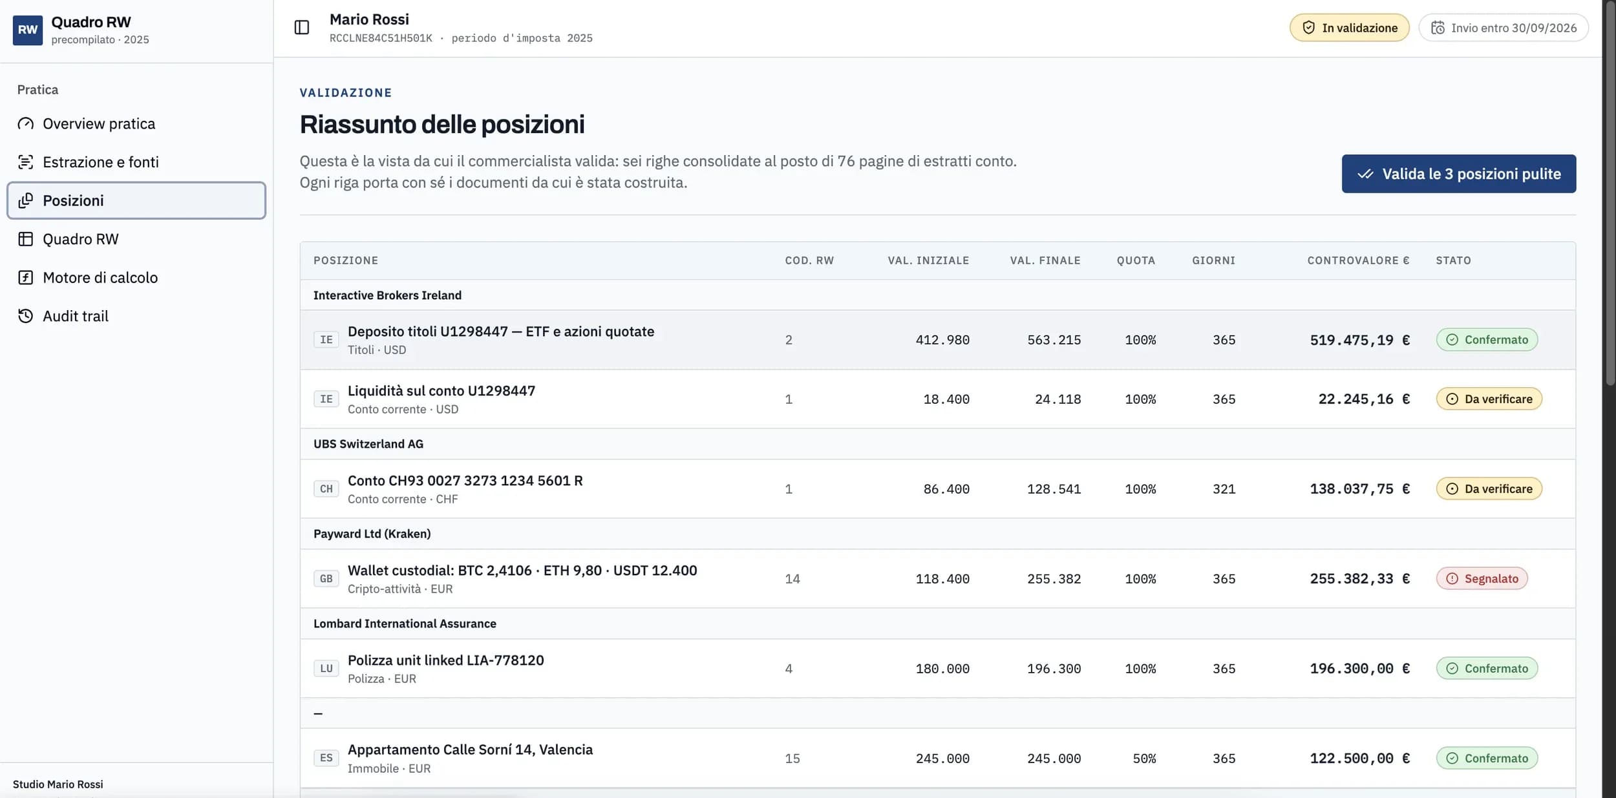Select the Wallet custodial BTC ETH USDT position
1616x798 pixels.
coord(522,571)
